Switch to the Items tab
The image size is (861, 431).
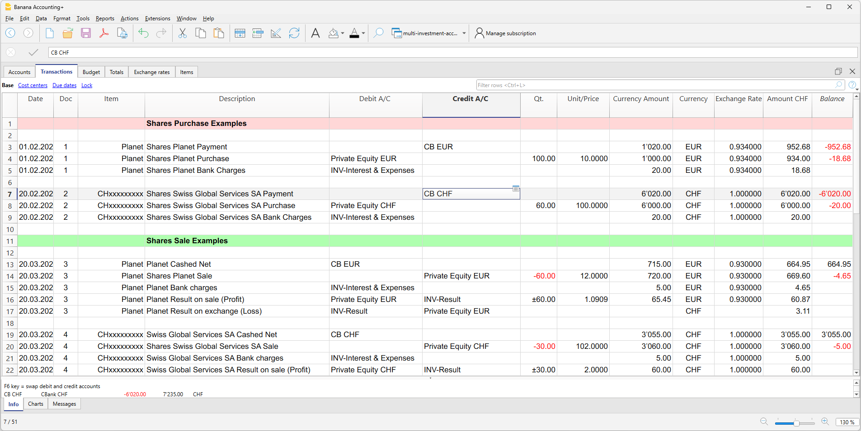187,72
